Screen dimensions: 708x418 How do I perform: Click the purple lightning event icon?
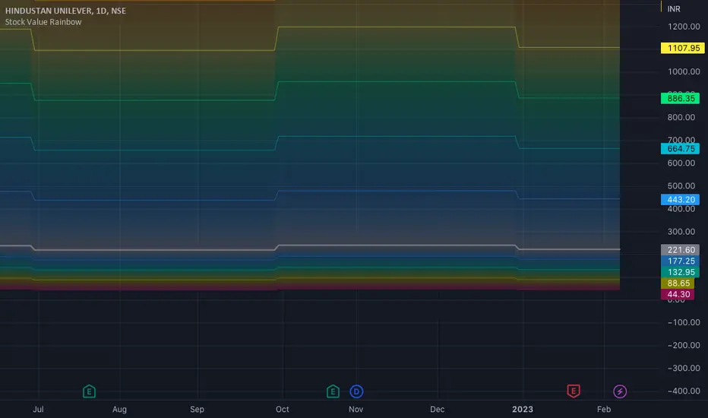point(620,391)
